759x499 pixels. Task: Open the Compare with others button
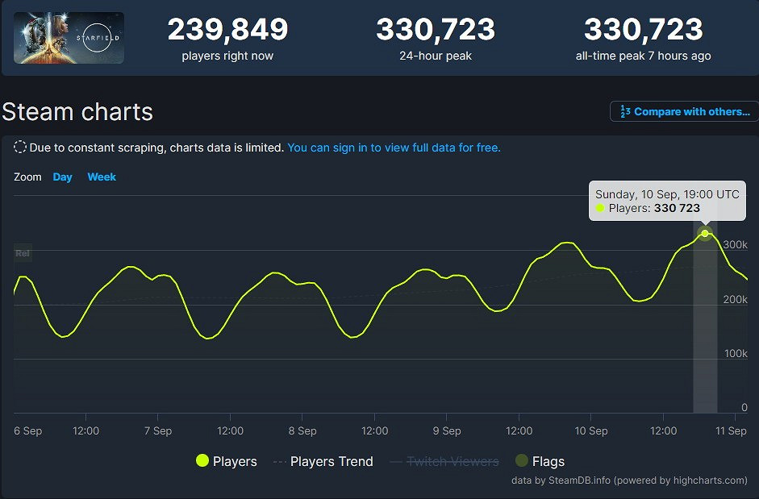pos(684,112)
